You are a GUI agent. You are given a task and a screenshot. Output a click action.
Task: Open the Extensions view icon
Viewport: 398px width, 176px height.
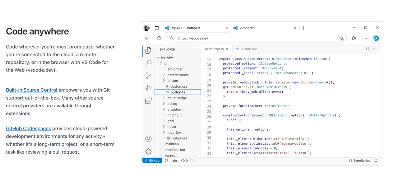(148, 101)
